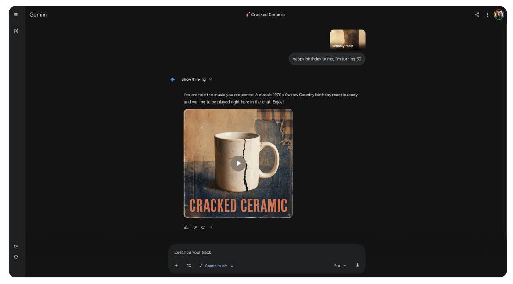Viewport: 513px width, 284px height.
Task: Give the track a thumbs up
Action: 186,227
